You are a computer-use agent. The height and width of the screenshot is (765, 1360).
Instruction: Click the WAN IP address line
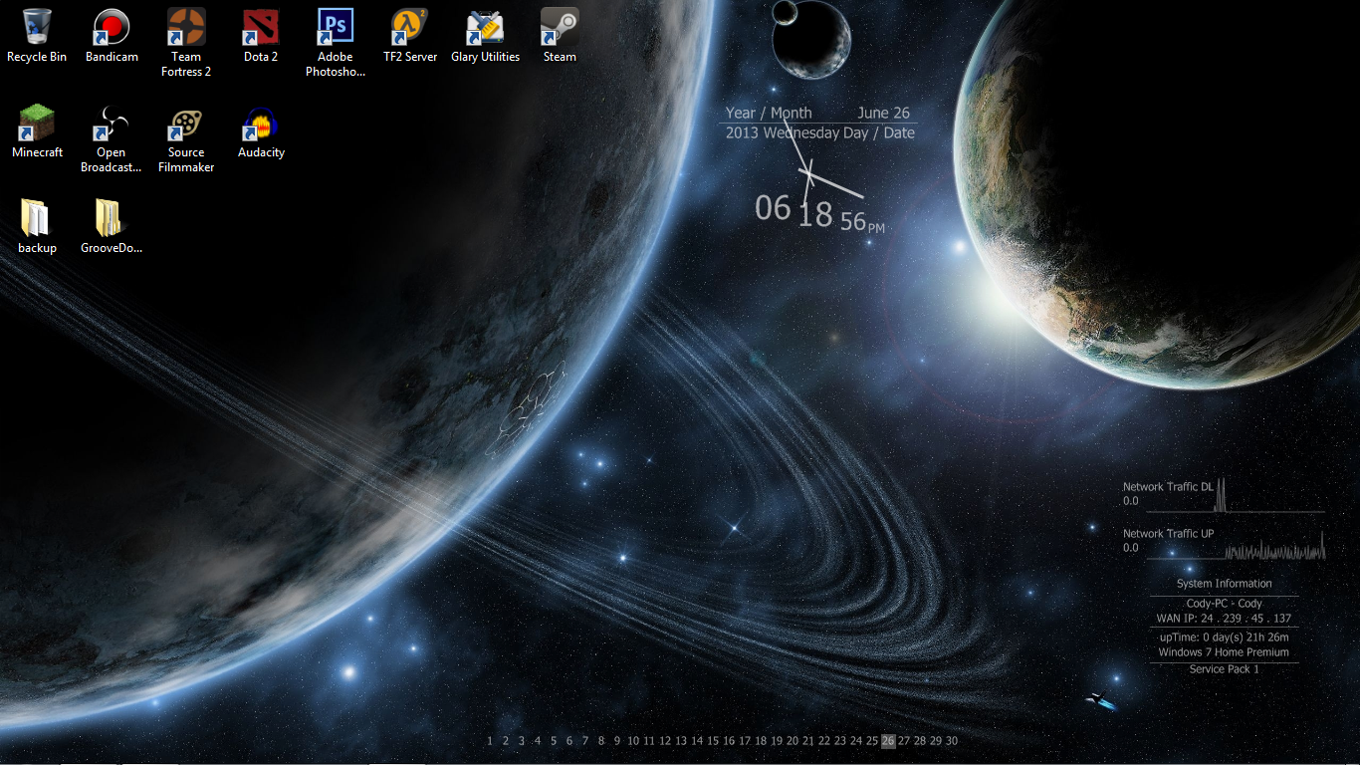click(1225, 619)
